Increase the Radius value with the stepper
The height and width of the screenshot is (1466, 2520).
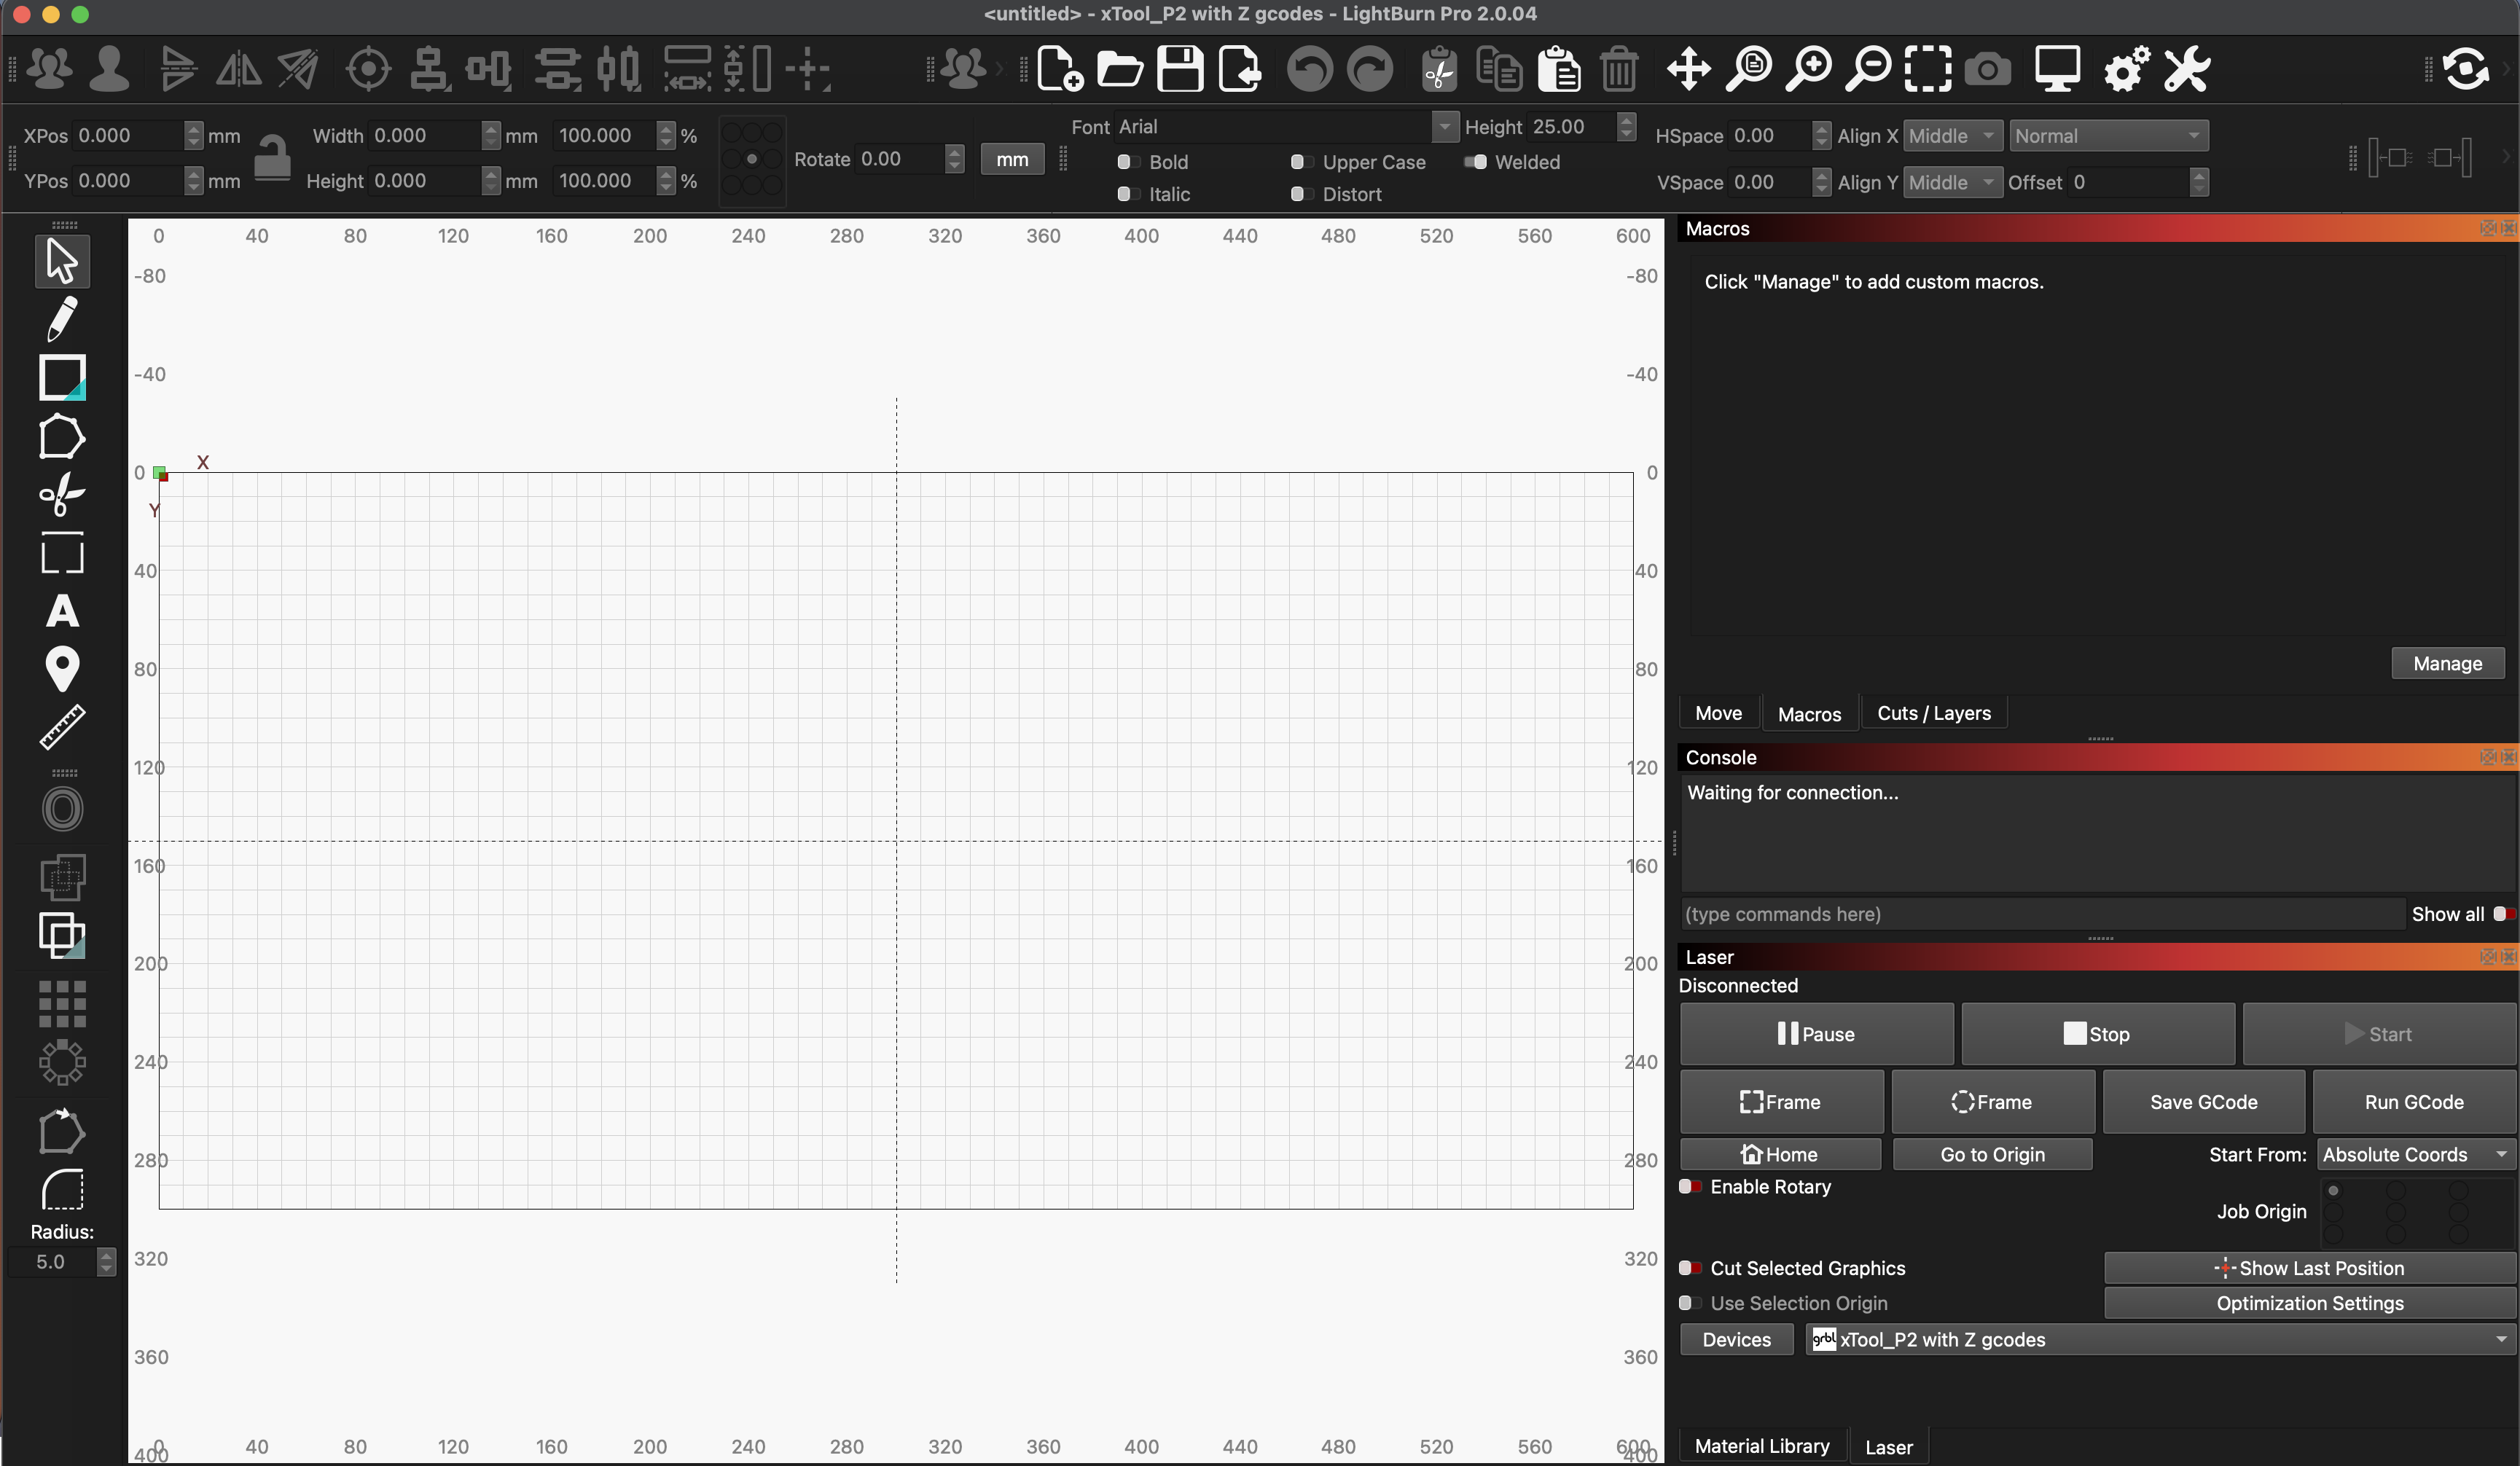pos(107,1255)
